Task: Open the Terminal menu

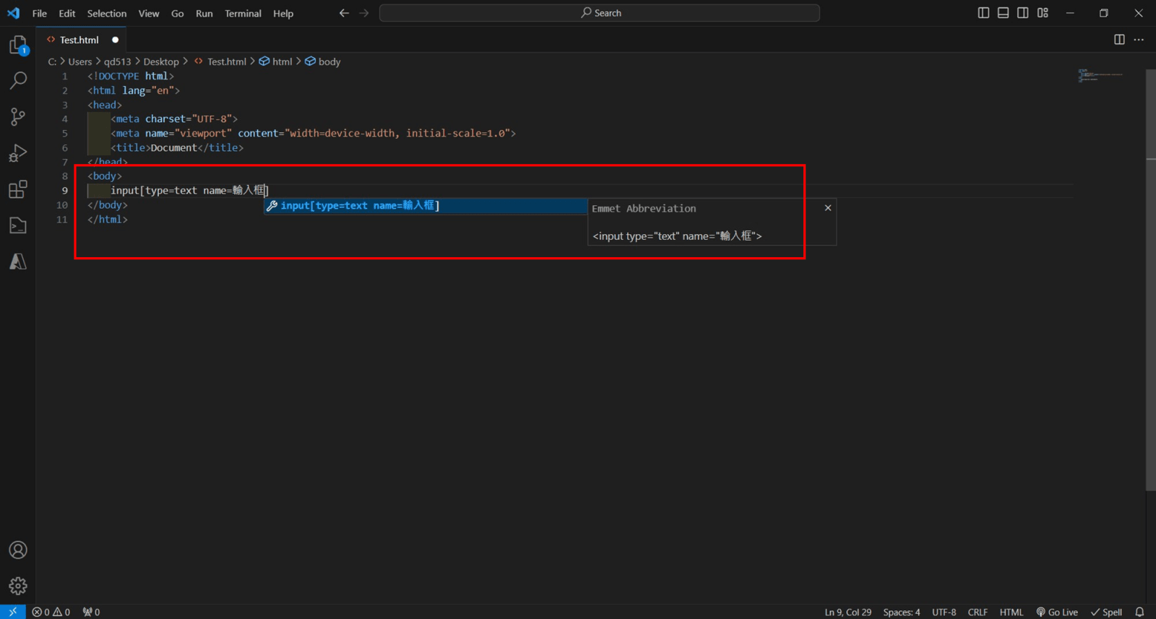Action: [243, 13]
